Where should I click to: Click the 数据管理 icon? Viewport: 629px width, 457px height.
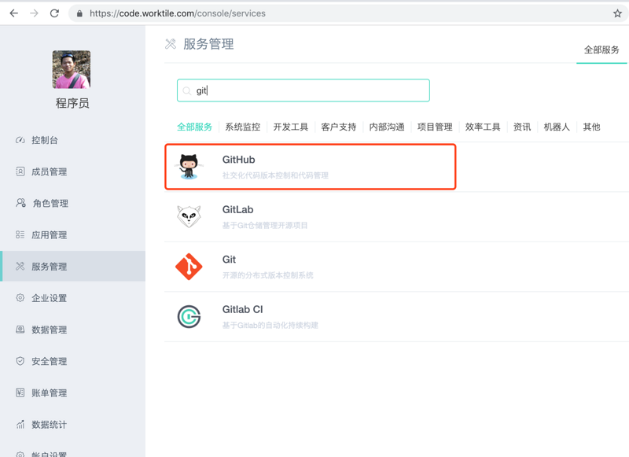pyautogui.click(x=20, y=330)
